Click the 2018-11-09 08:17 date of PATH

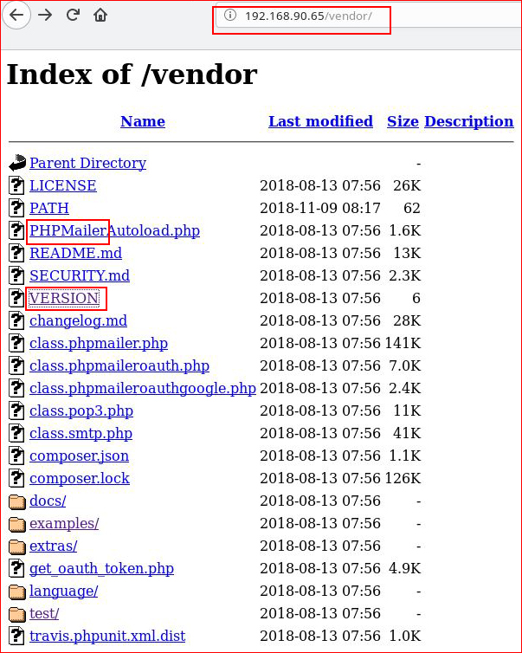click(x=320, y=208)
